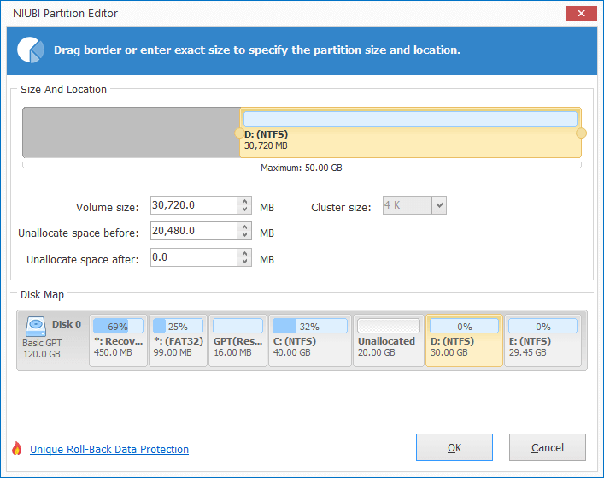Confirm changes with the OK button

pyautogui.click(x=454, y=447)
